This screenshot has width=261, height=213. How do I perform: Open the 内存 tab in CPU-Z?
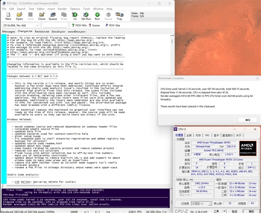(x=198, y=135)
